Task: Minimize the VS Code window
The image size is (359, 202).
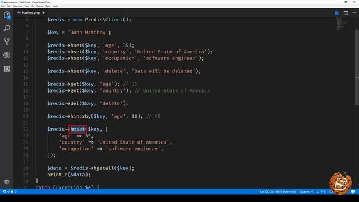Action: [337, 2]
